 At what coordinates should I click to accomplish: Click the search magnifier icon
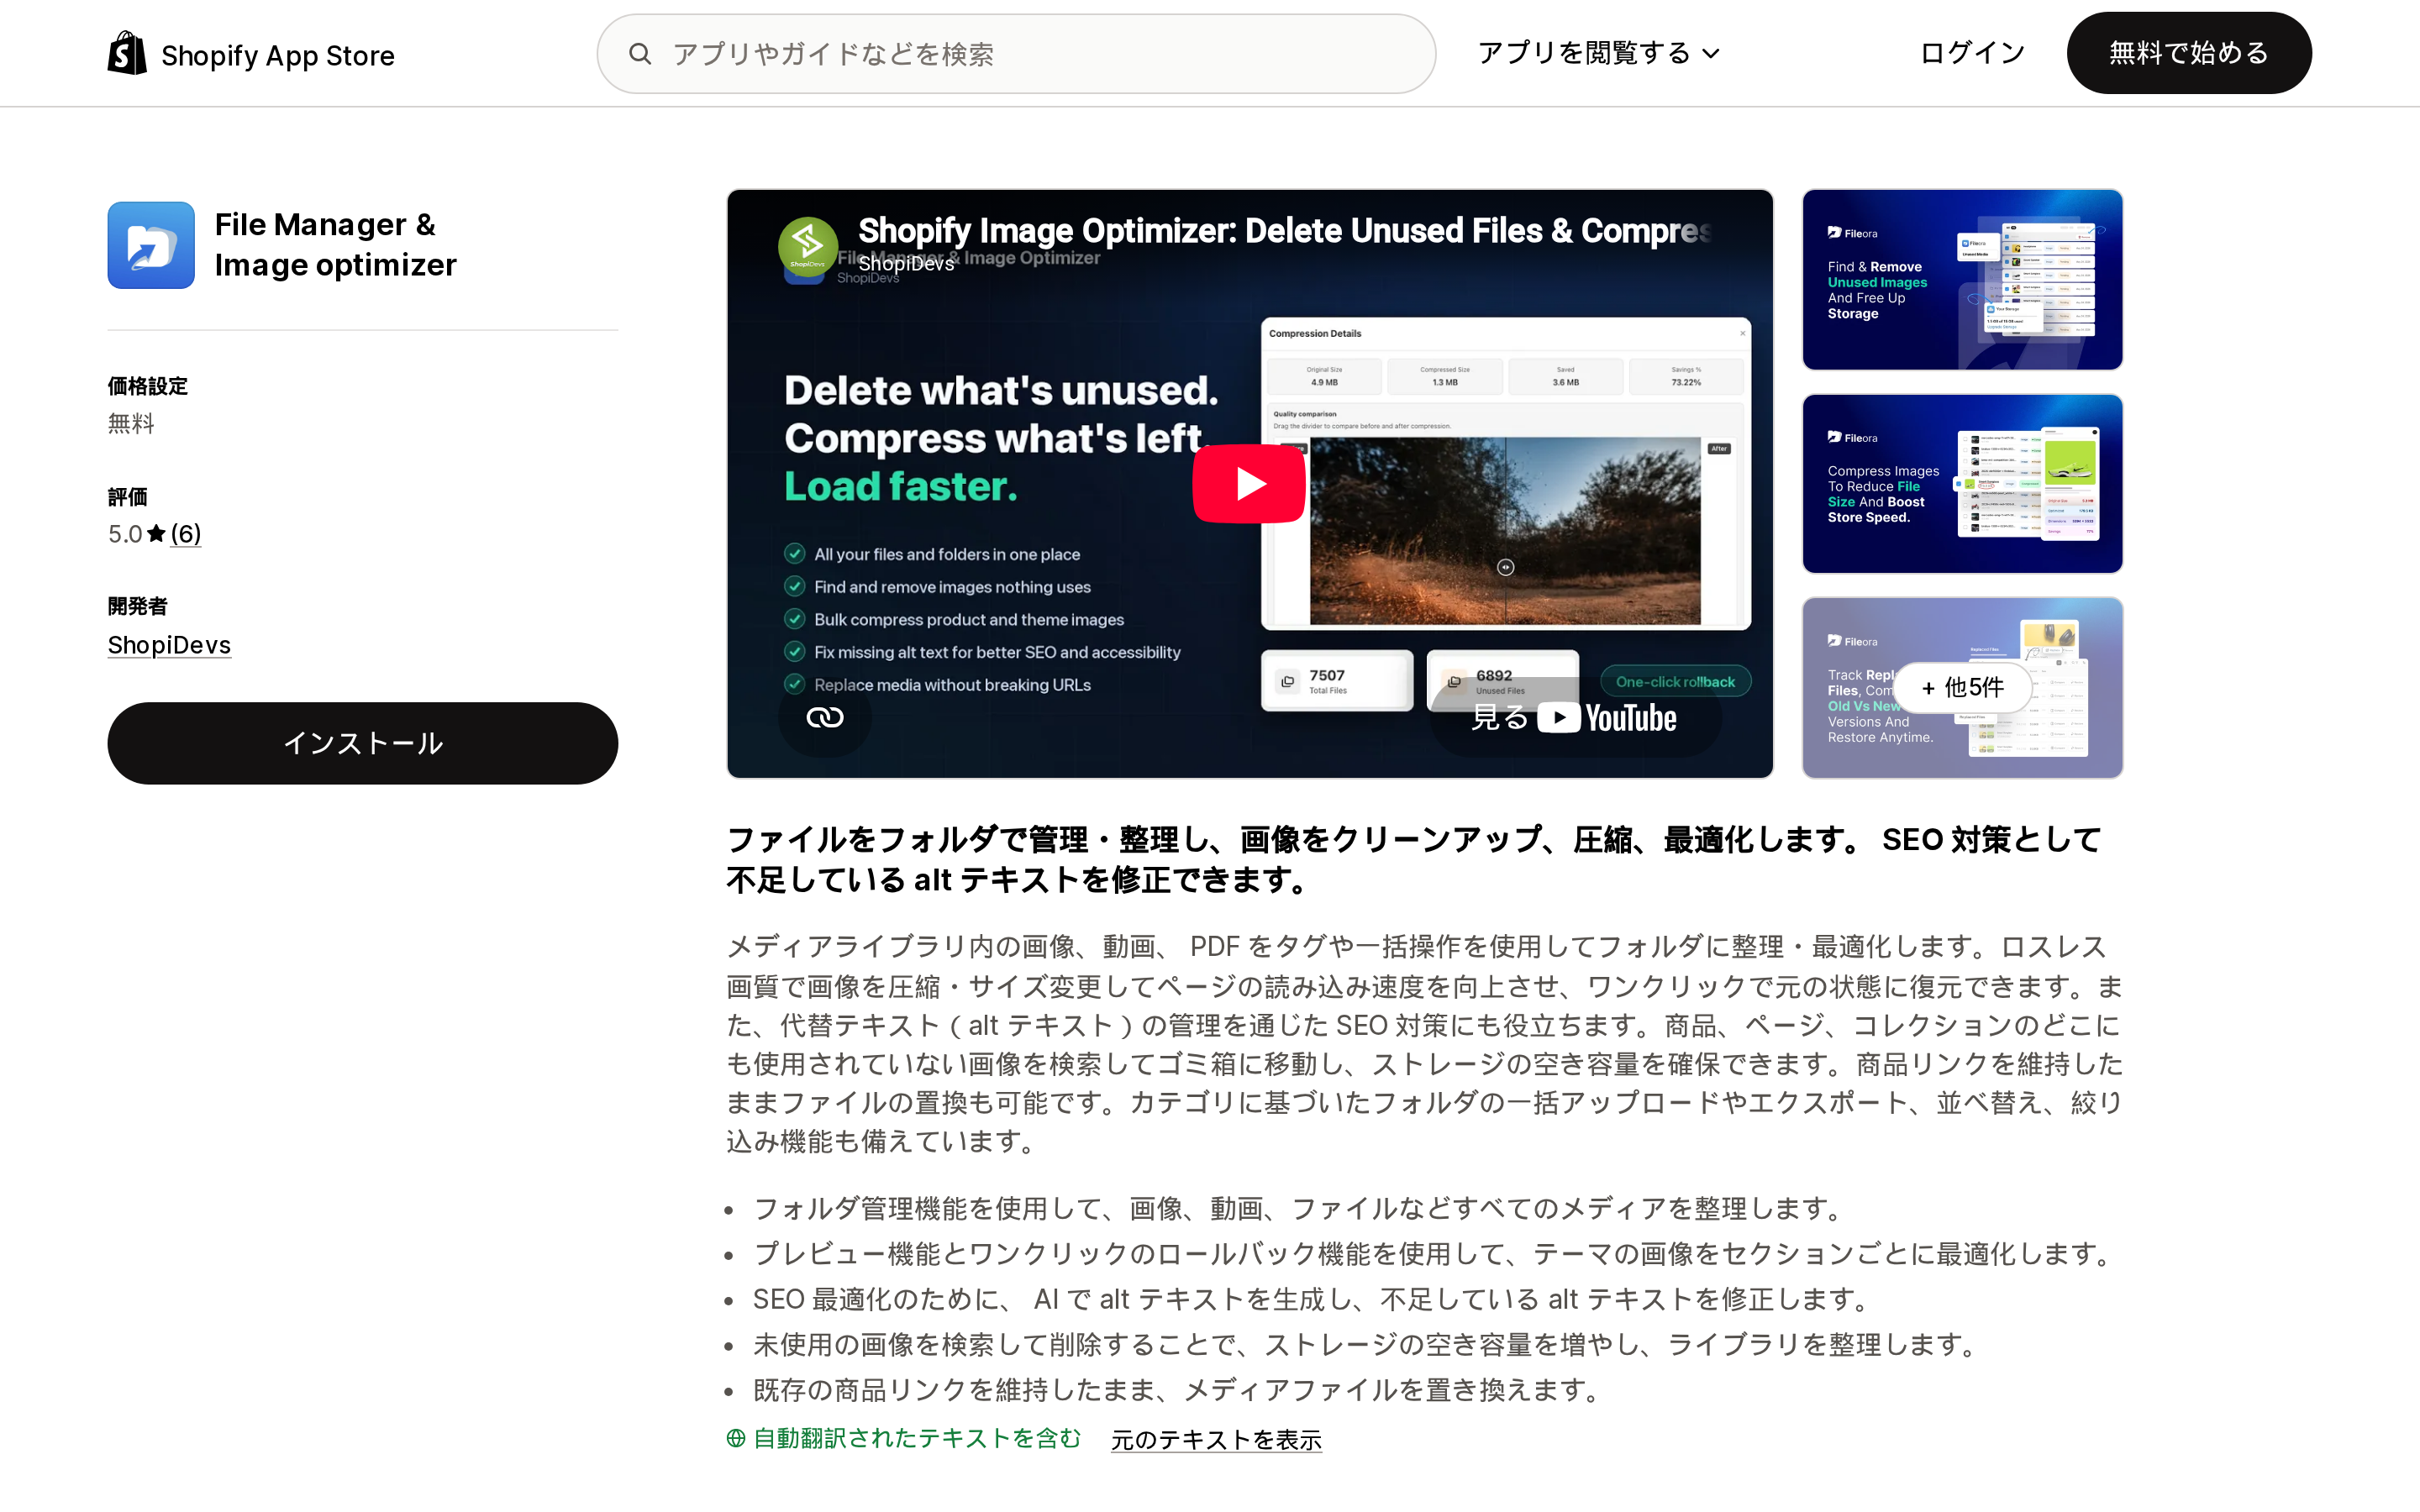(640, 54)
